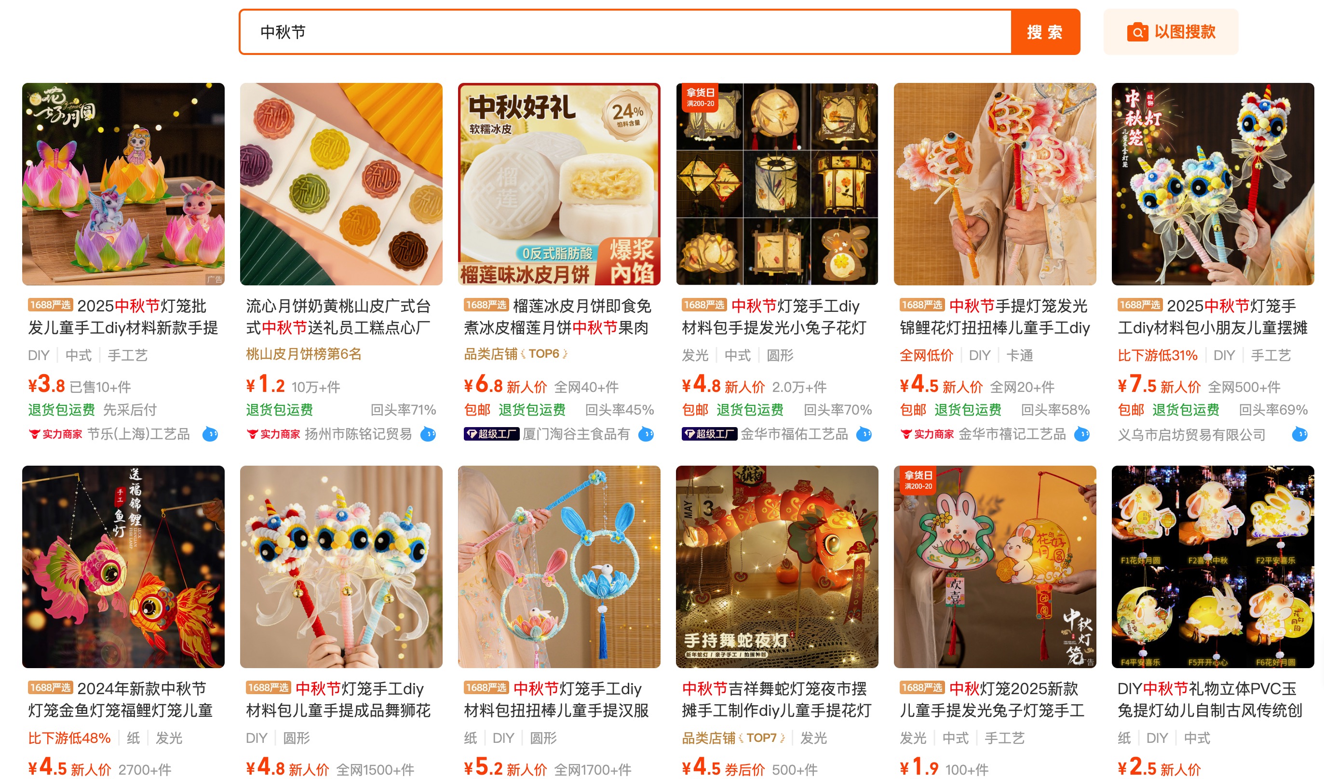Open the durian 冰皮月饼 product image
The width and height of the screenshot is (1324, 779).
coord(559,184)
